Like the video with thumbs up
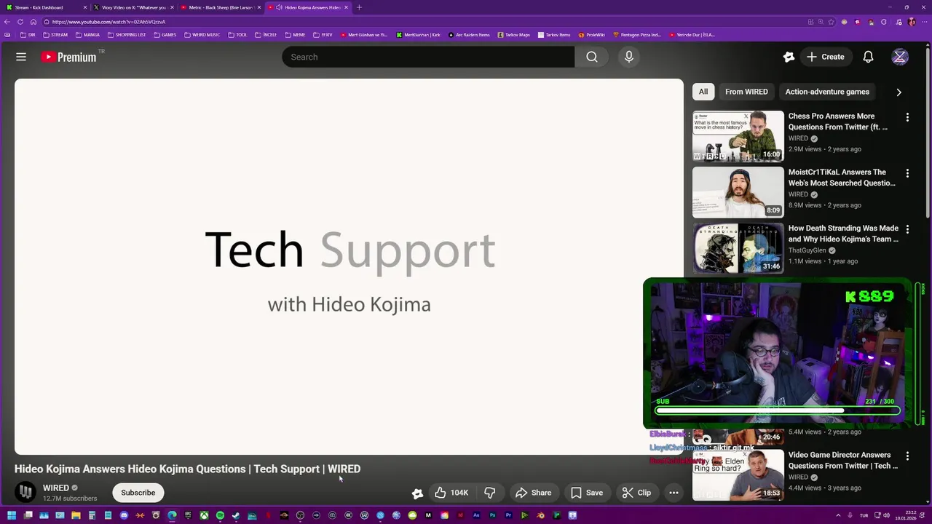Viewport: 932px width, 524px height. 451,493
